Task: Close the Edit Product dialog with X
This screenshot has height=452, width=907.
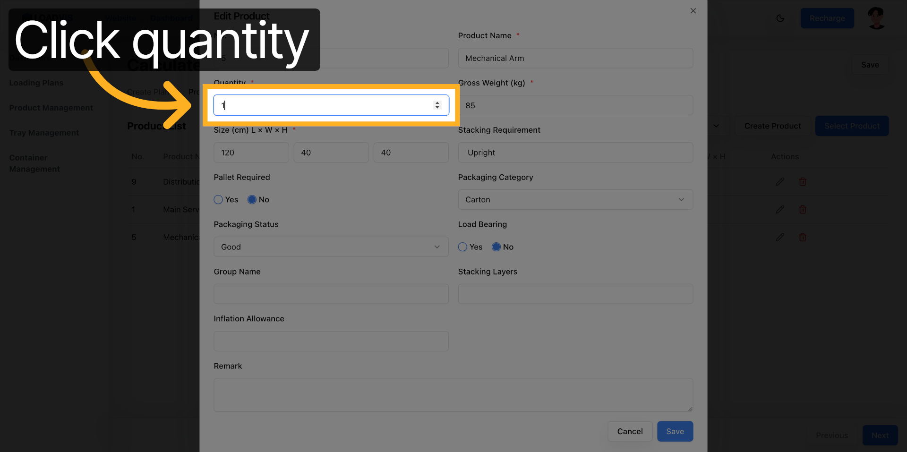Action: pos(693,11)
